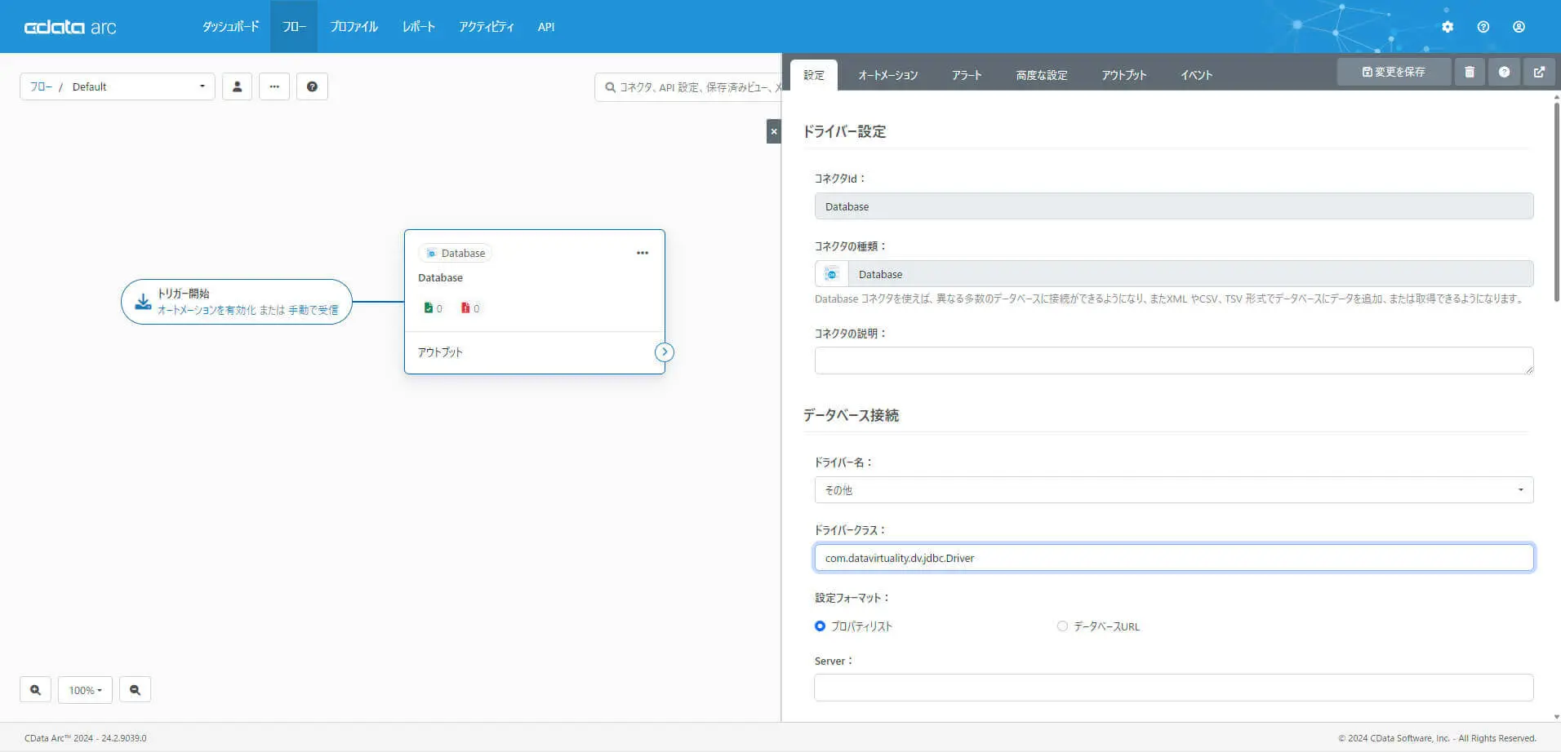Click the Database badge on the node
Image resolution: width=1561 pixels, height=752 pixels.
pyautogui.click(x=456, y=253)
